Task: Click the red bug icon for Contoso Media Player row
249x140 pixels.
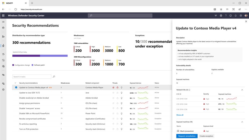Action: pos(117,87)
